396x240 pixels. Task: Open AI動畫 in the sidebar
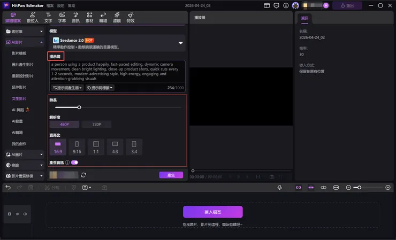(17, 121)
